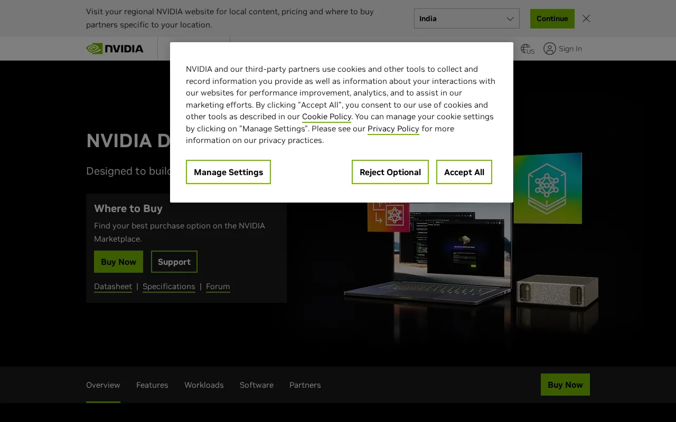
Task: Close the regional website banner
Action: tap(586, 18)
